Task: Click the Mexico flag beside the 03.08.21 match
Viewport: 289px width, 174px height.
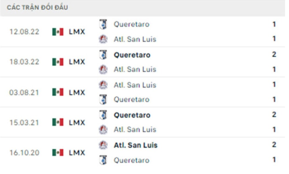Action: (58, 92)
